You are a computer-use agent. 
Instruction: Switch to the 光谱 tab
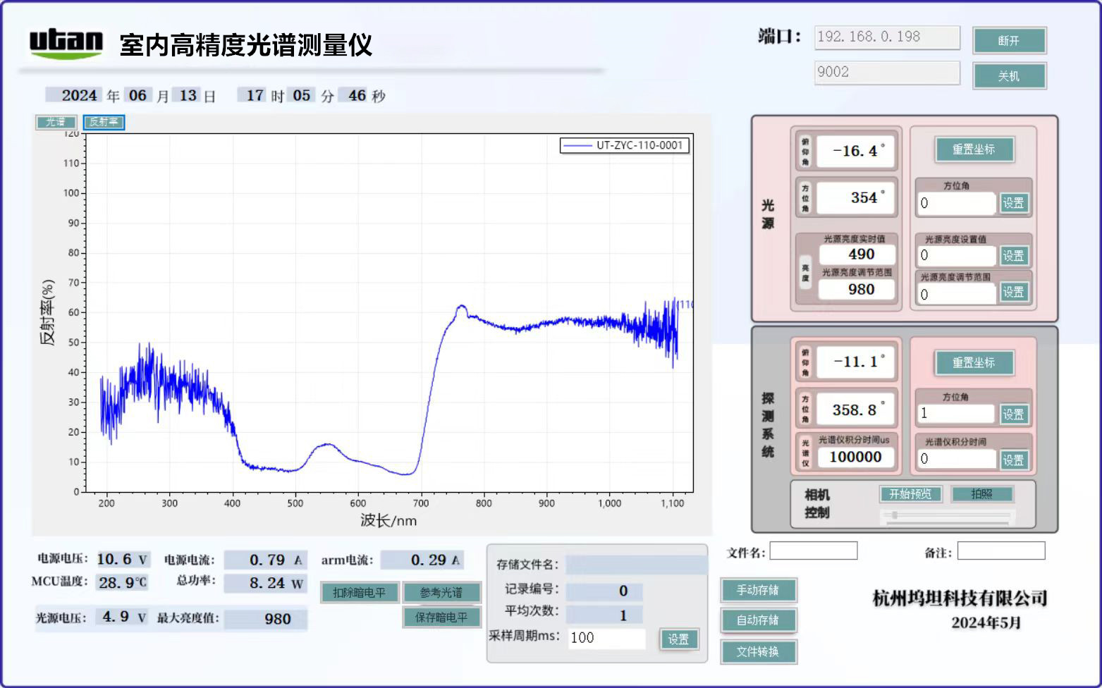(56, 121)
